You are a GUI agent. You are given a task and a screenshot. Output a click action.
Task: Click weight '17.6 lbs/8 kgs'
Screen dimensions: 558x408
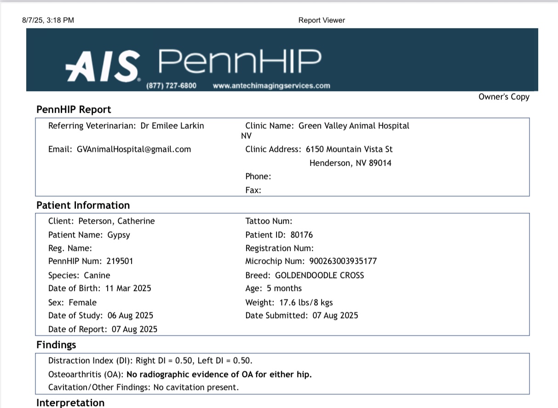(306, 303)
